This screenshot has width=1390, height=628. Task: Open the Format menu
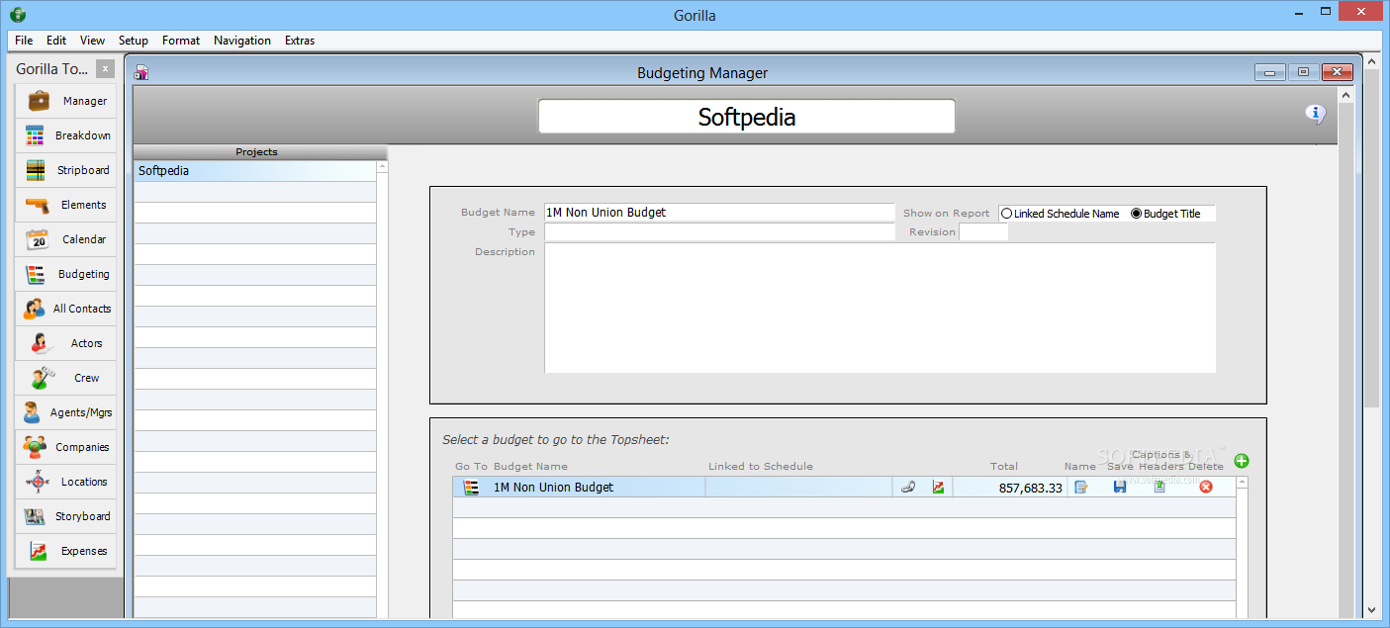point(181,41)
